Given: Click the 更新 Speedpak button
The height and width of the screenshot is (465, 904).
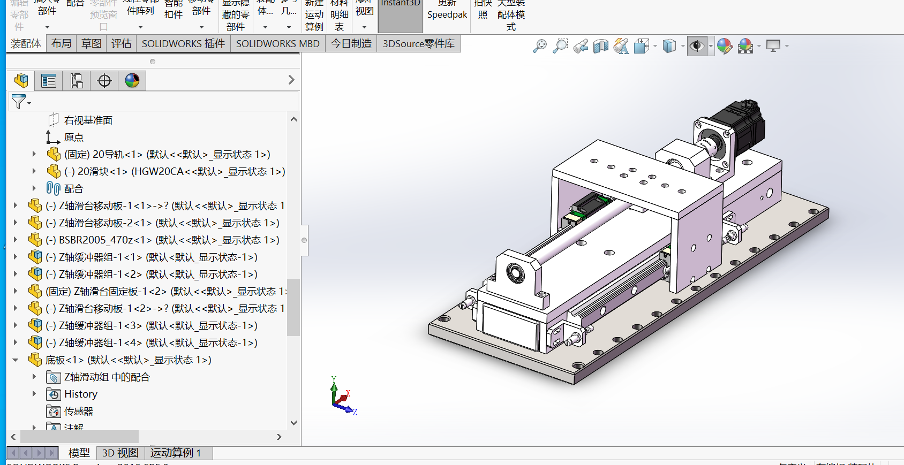Looking at the screenshot, I should [447, 11].
